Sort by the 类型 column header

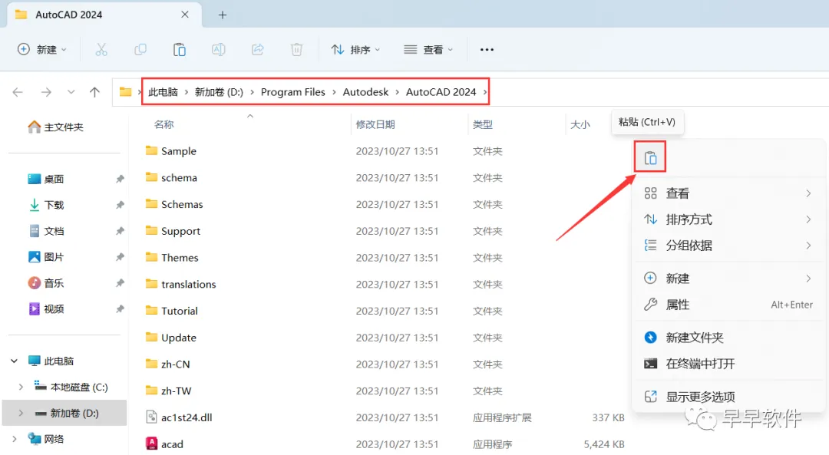click(483, 125)
